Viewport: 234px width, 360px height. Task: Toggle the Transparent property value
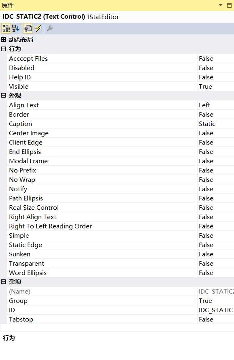point(215,264)
